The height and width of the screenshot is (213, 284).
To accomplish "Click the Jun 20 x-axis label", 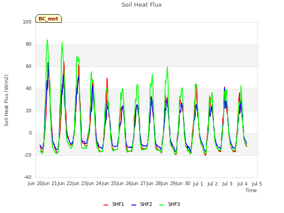I will point(35,184).
